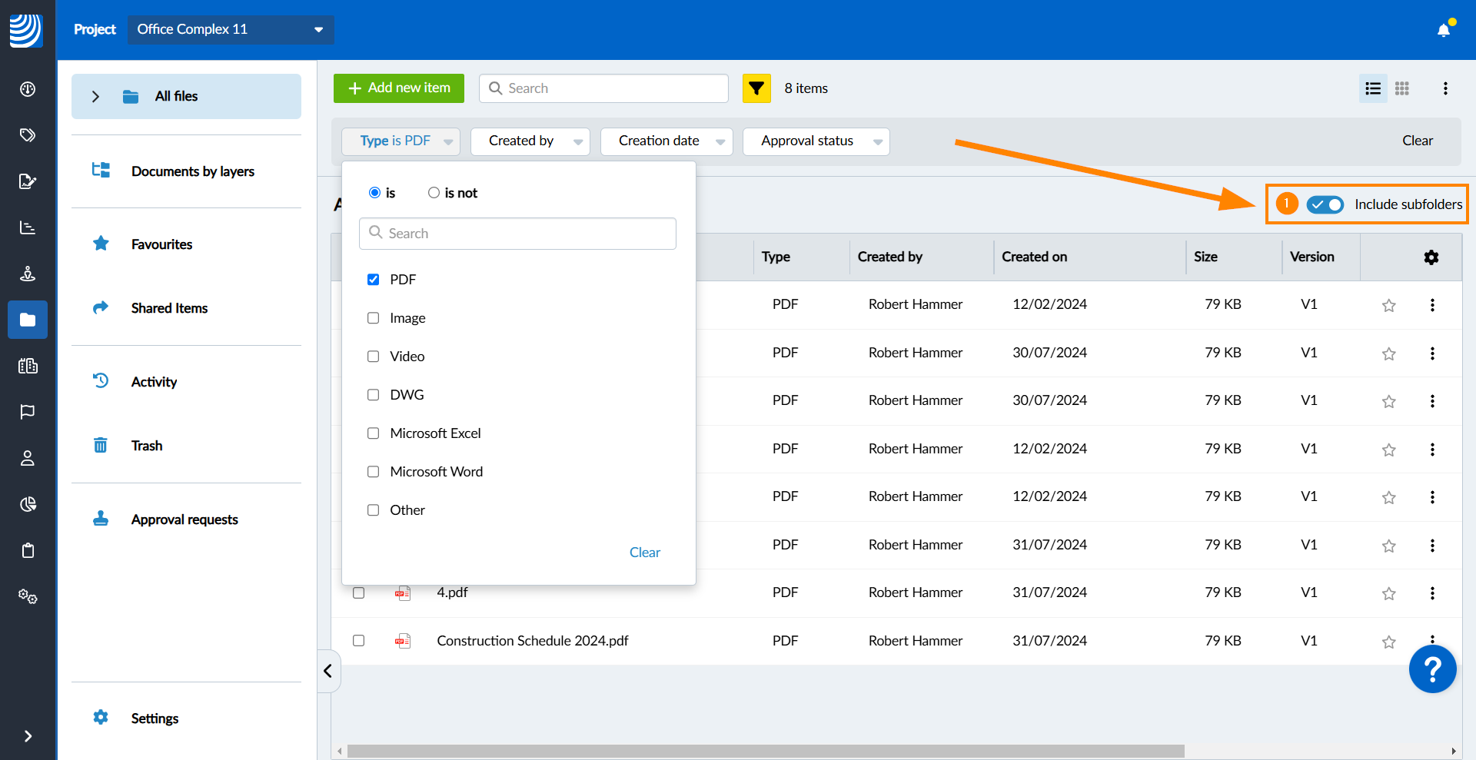Switch to list view layout
The image size is (1476, 760).
click(x=1373, y=88)
